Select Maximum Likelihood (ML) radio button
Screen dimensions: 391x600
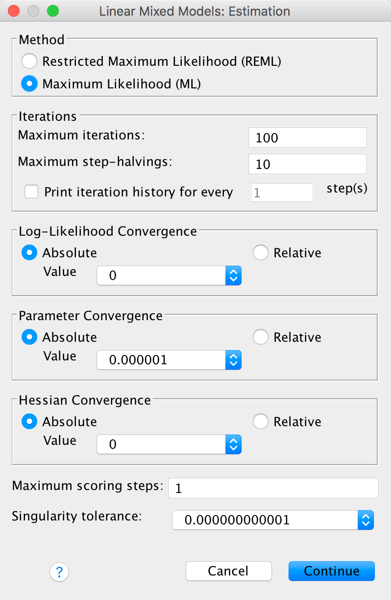[x=29, y=84]
